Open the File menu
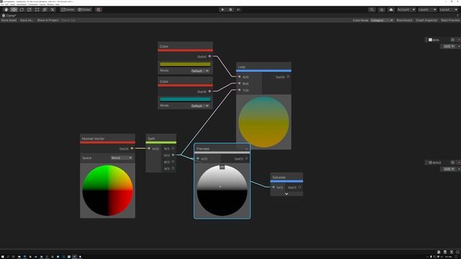 [2, 4]
